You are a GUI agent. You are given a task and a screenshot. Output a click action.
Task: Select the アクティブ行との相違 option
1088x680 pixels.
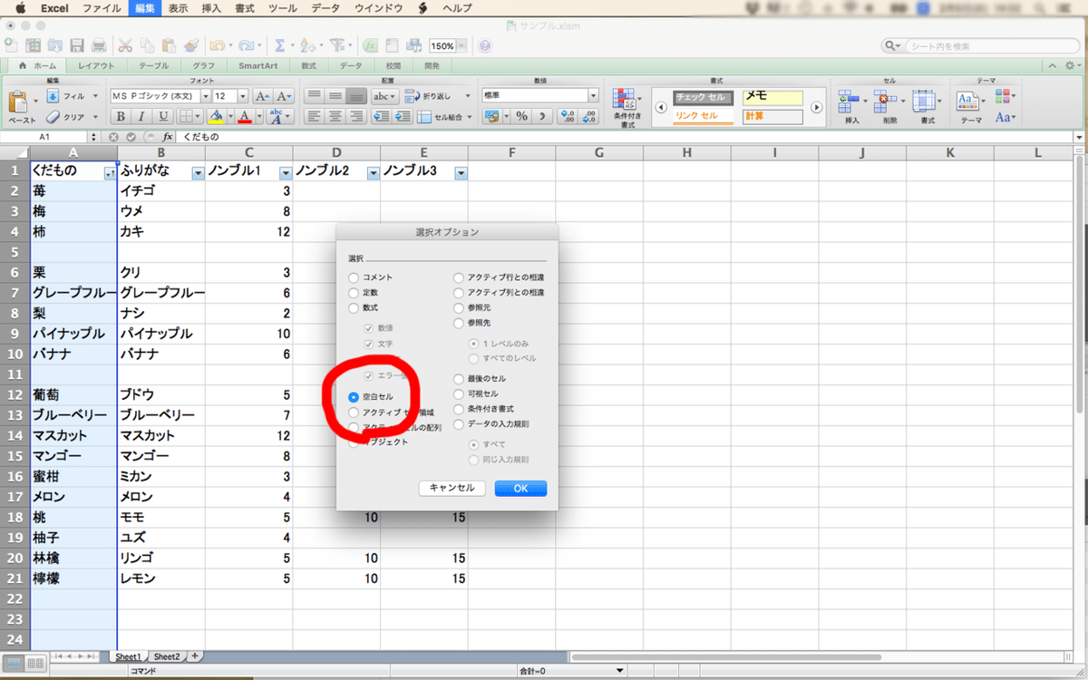459,277
